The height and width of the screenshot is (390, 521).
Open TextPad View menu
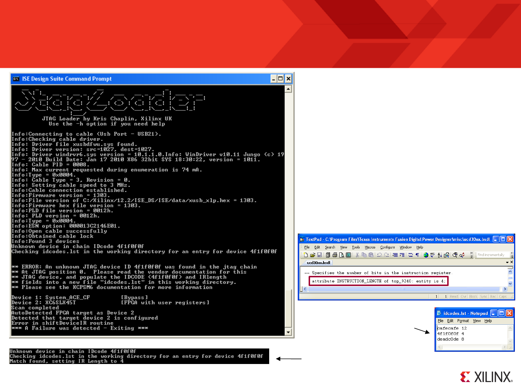(x=344, y=247)
